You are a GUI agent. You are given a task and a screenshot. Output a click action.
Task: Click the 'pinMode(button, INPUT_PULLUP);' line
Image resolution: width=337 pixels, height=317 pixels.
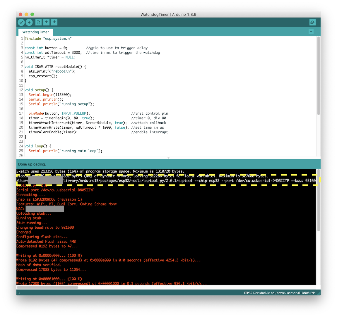[59, 113]
